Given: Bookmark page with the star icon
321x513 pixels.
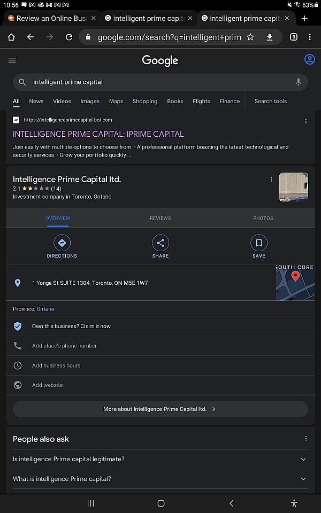Looking at the screenshot, I should (250, 37).
